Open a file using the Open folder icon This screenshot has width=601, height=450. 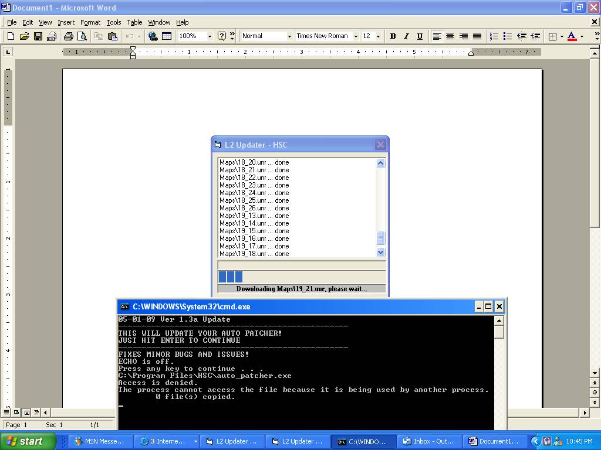[x=24, y=36]
